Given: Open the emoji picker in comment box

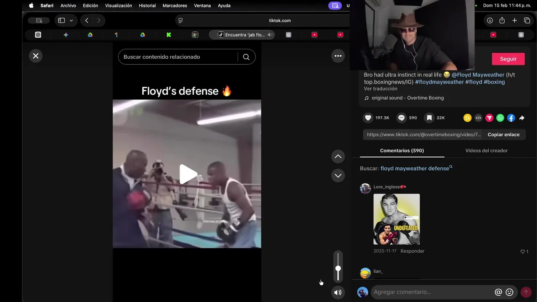Looking at the screenshot, I should tap(509, 292).
